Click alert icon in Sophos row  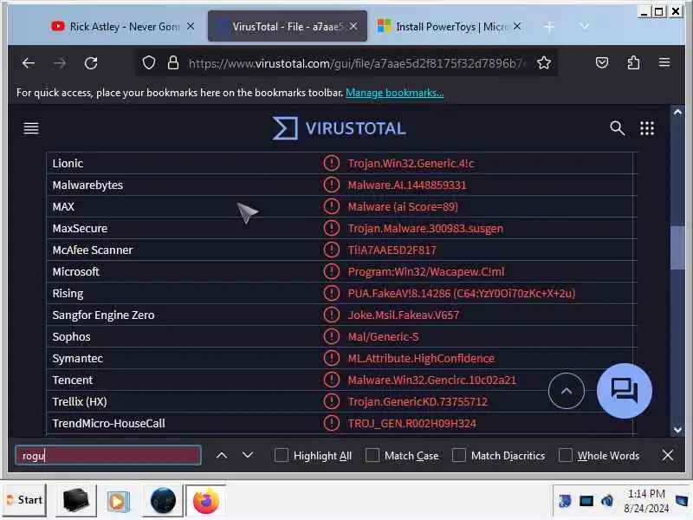(331, 336)
